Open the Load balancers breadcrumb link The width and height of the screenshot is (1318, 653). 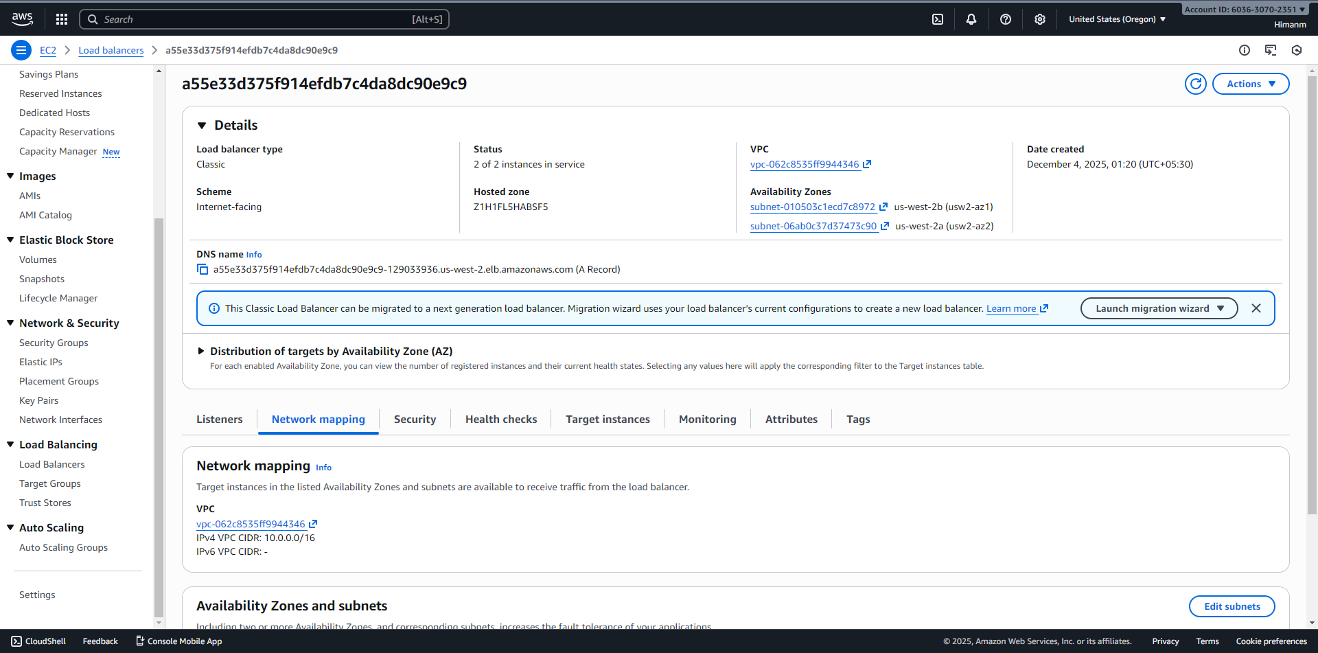(111, 49)
